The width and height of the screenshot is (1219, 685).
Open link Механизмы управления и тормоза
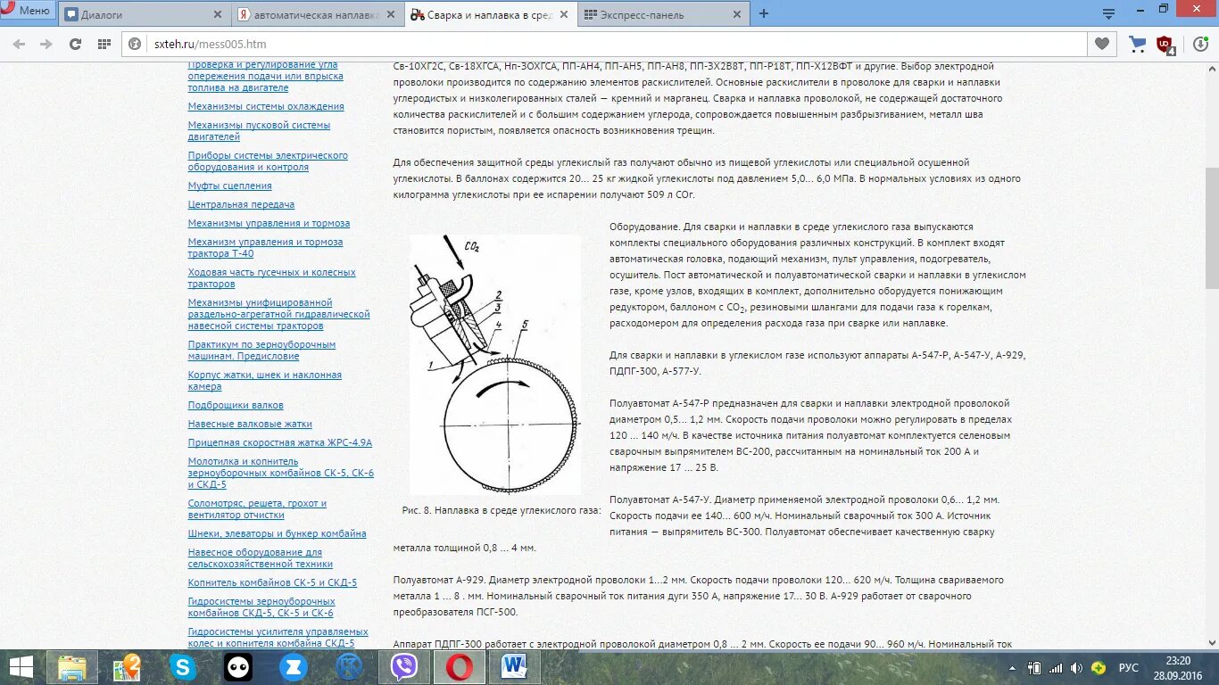pos(269,223)
